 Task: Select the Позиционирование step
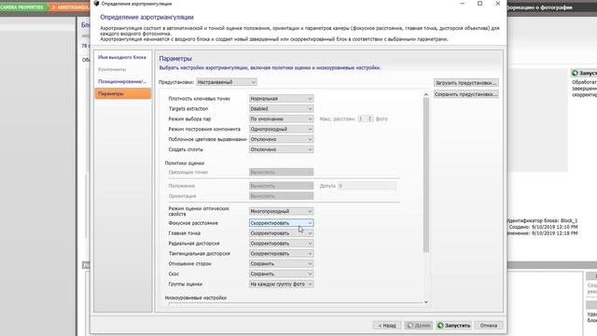122,81
